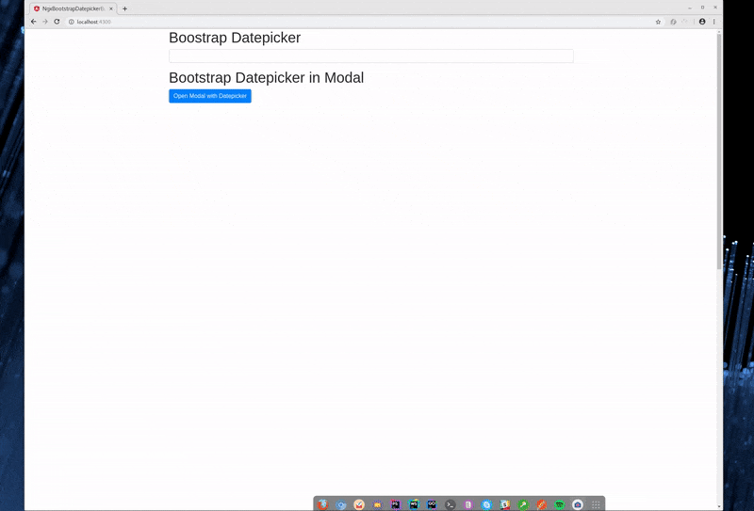Open a new browser tab with plus
This screenshot has height=511, width=754.
pyautogui.click(x=124, y=8)
